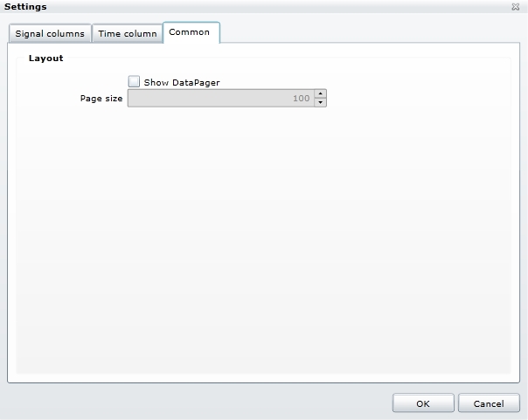Click the 100 value in Page size
This screenshot has height=420, width=528.
[x=301, y=99]
